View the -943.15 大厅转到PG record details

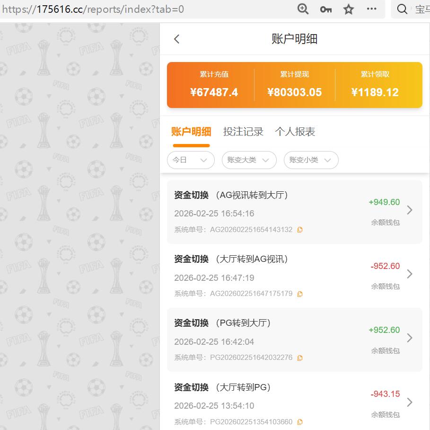[410, 402]
